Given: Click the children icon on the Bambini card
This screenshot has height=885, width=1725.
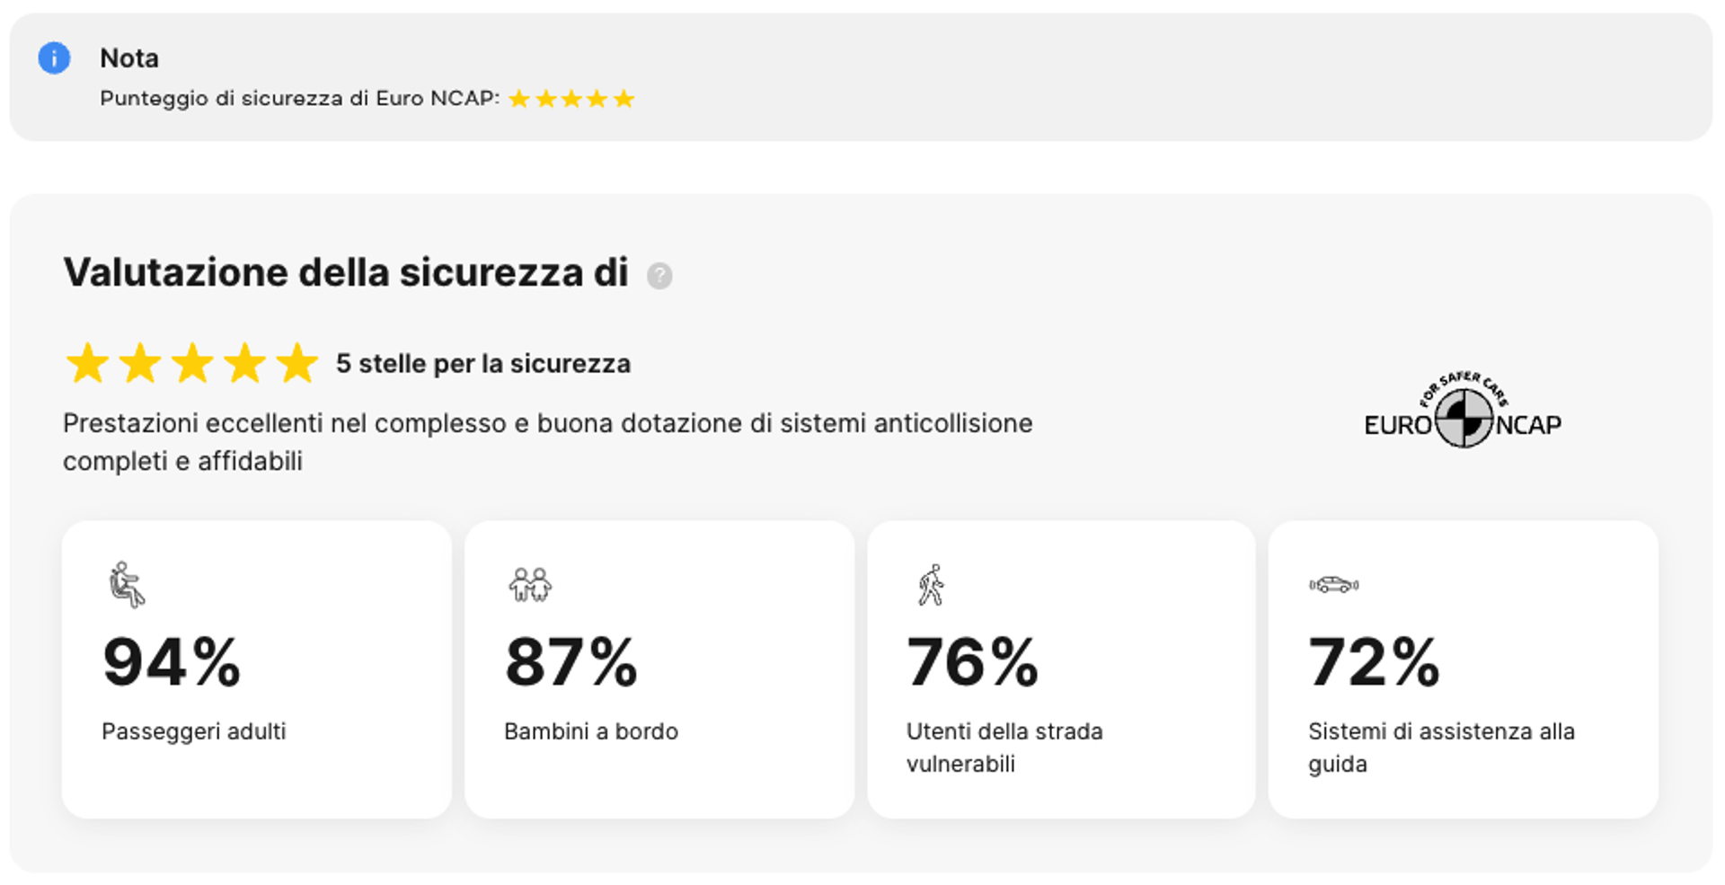Looking at the screenshot, I should (x=530, y=584).
